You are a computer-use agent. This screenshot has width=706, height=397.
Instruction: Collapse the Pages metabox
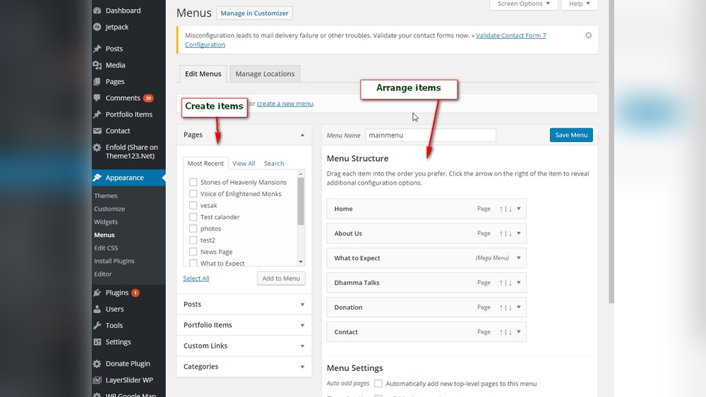coord(302,135)
